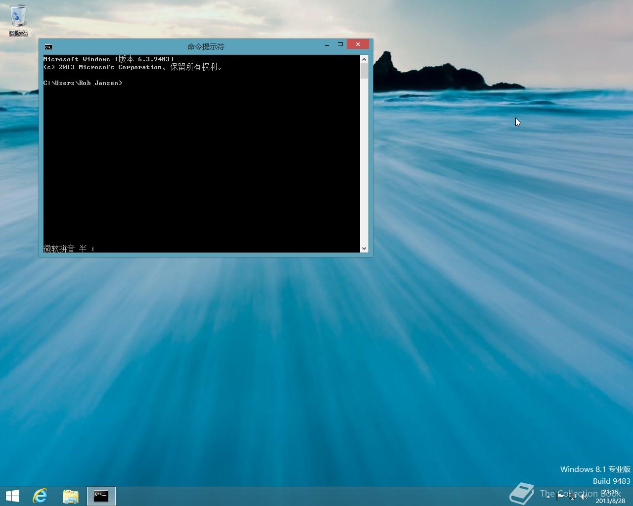Image resolution: width=633 pixels, height=506 pixels.
Task: Click the C:\Users\Rob Jansen> prompt line
Action: click(x=83, y=83)
